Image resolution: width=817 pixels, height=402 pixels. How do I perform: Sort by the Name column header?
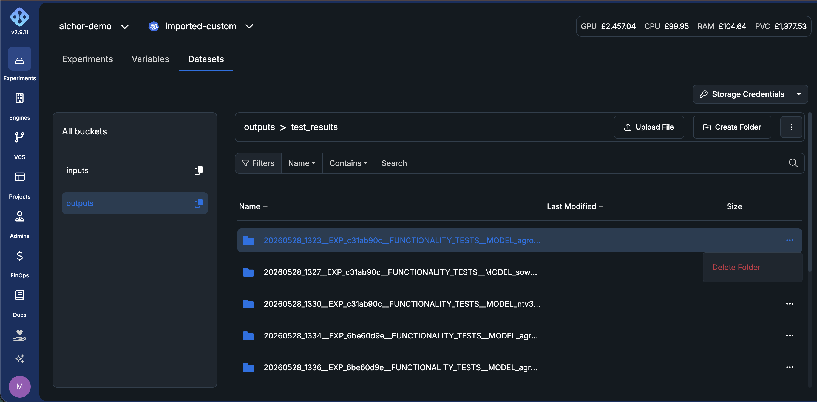tap(253, 206)
